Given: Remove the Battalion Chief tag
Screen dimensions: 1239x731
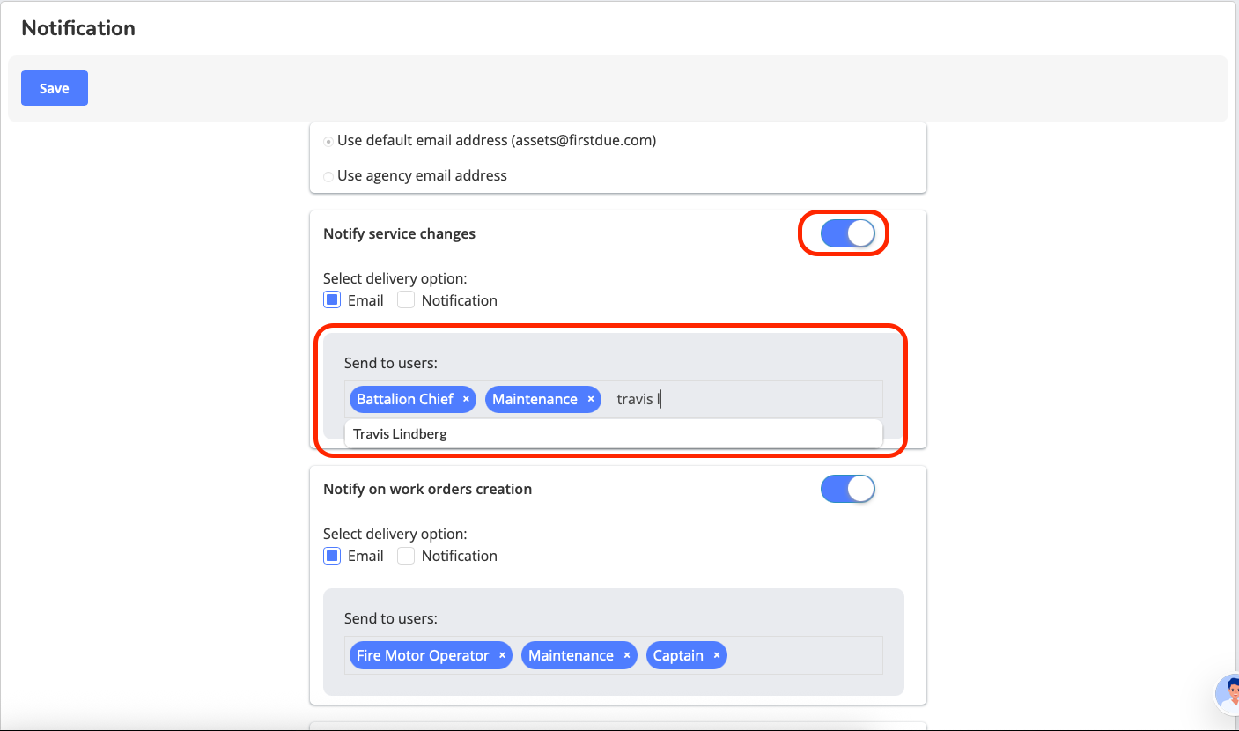Looking at the screenshot, I should 466,400.
